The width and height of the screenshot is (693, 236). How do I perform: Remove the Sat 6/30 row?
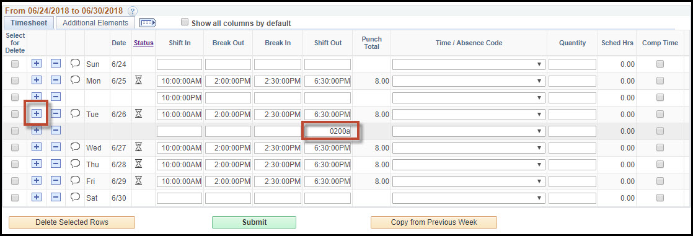56,198
